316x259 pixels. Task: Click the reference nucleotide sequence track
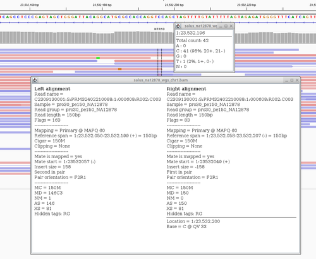pyautogui.click(x=158, y=17)
